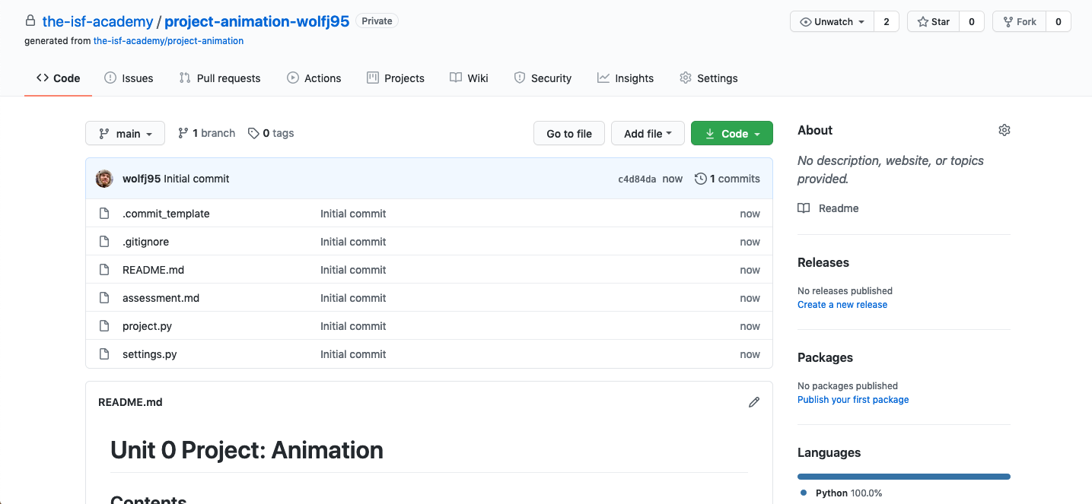Expand the green Code download dropdown
The height and width of the screenshot is (504, 1092).
click(731, 134)
